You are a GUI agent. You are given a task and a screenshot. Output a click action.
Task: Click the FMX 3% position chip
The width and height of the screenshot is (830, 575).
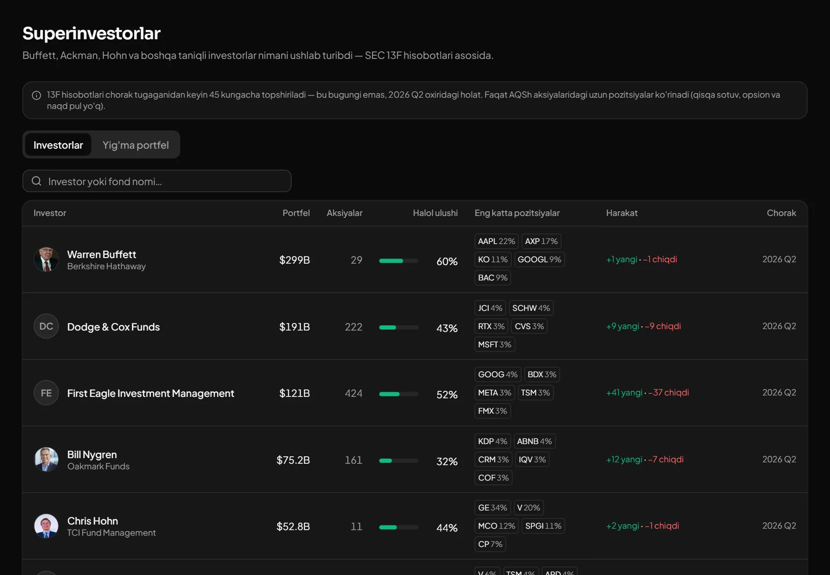coord(493,411)
